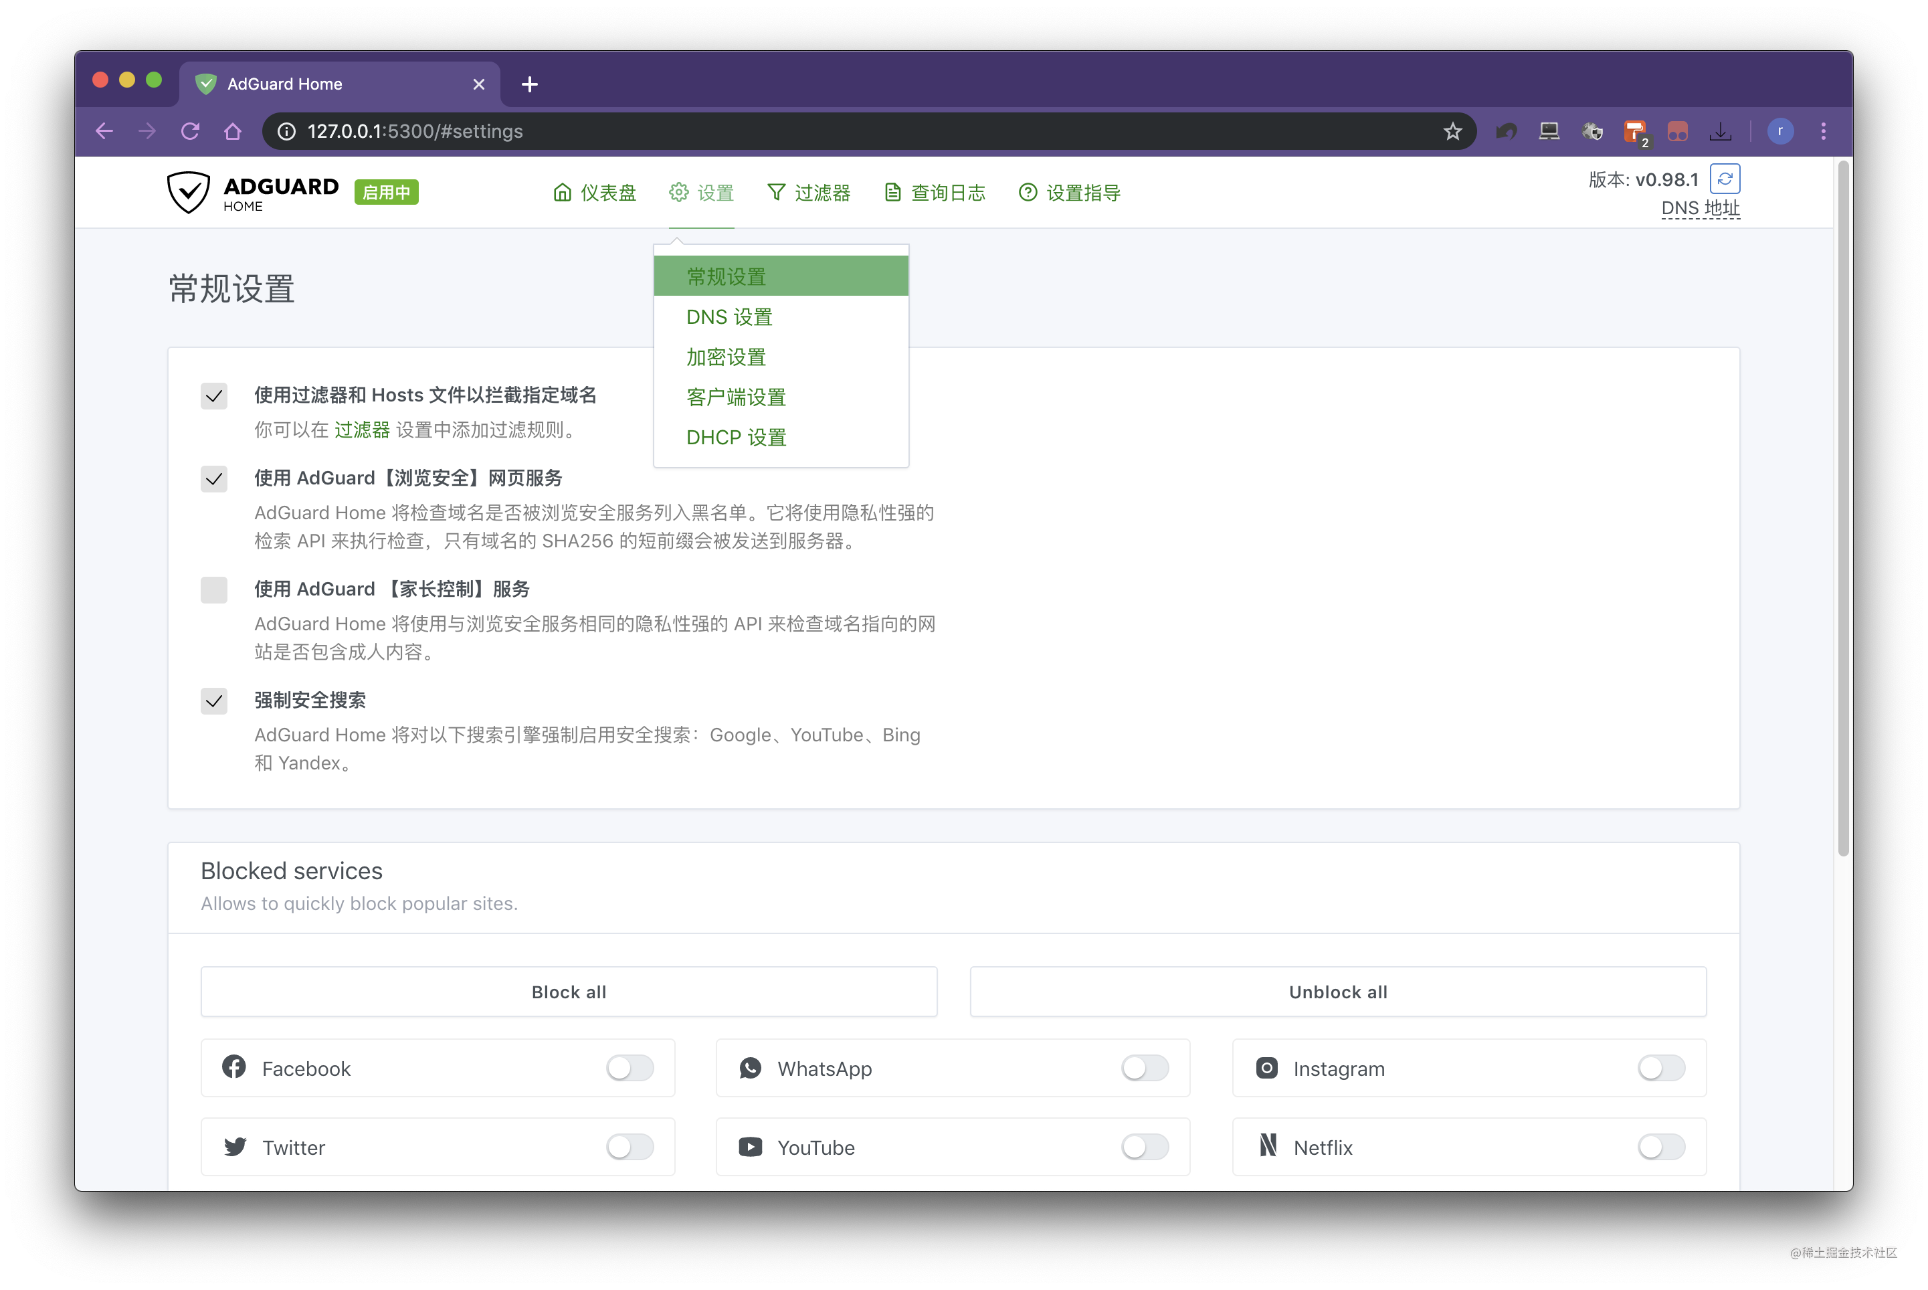
Task: Open the browser three-dot menu
Action: [x=1824, y=131]
